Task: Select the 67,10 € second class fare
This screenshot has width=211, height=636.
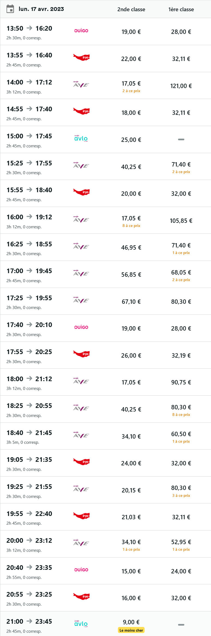Action: (x=131, y=302)
